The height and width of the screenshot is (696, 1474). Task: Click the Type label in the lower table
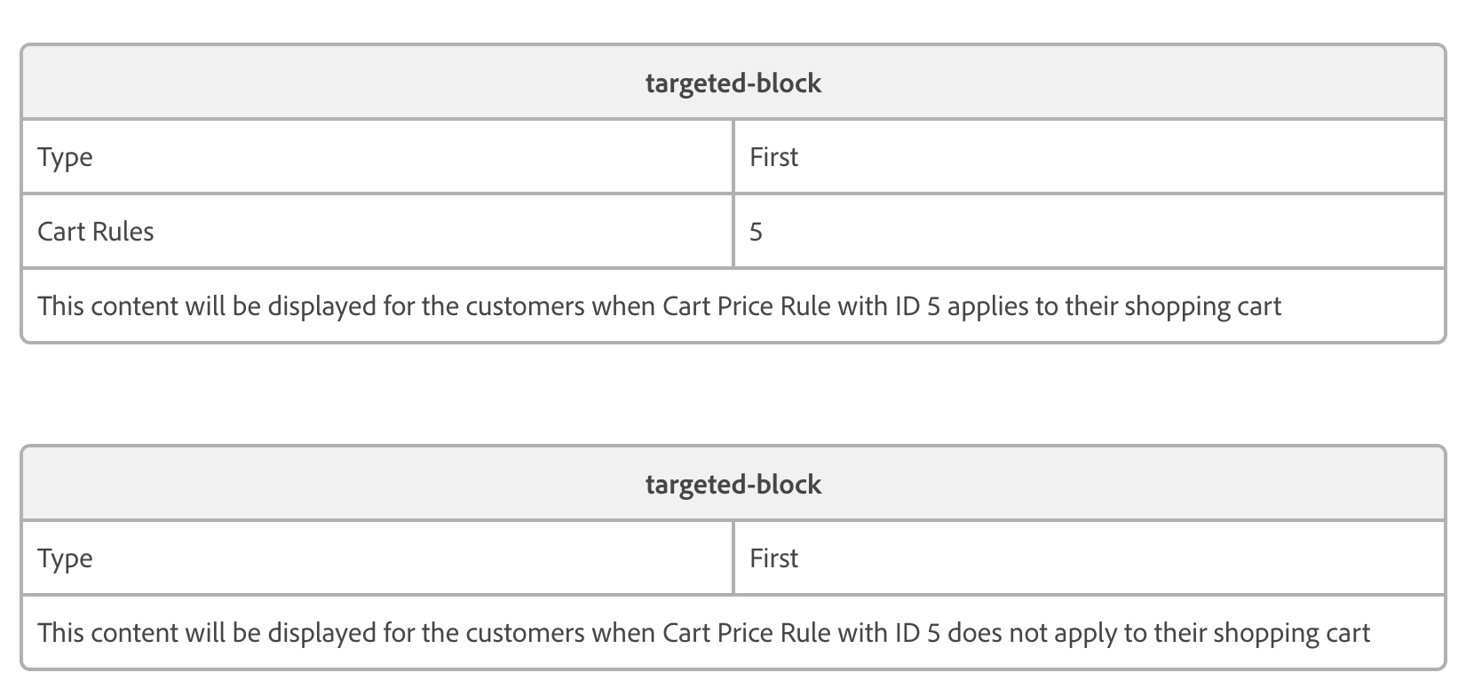(x=65, y=558)
